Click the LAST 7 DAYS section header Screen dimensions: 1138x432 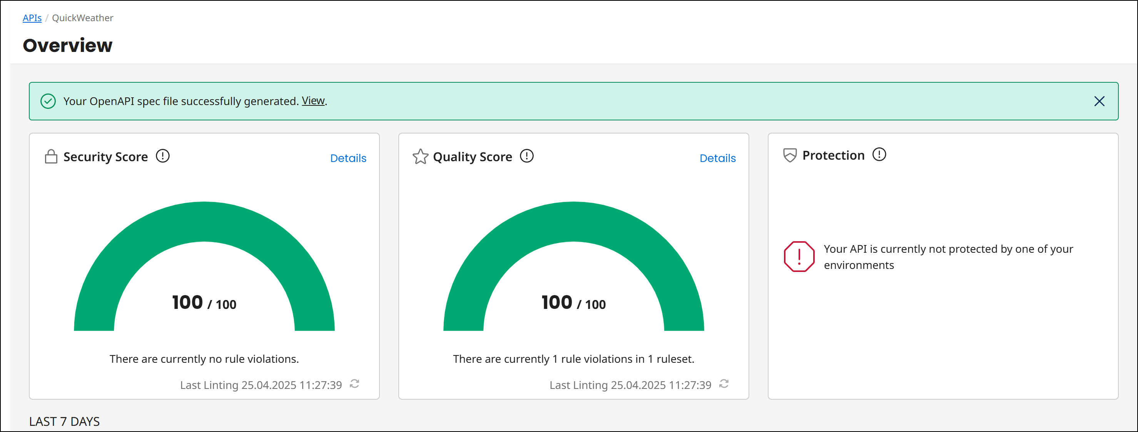coord(65,421)
